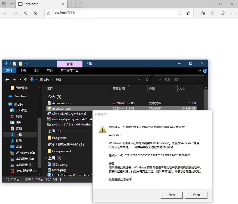Close the localhost browser tab

(63, 4)
